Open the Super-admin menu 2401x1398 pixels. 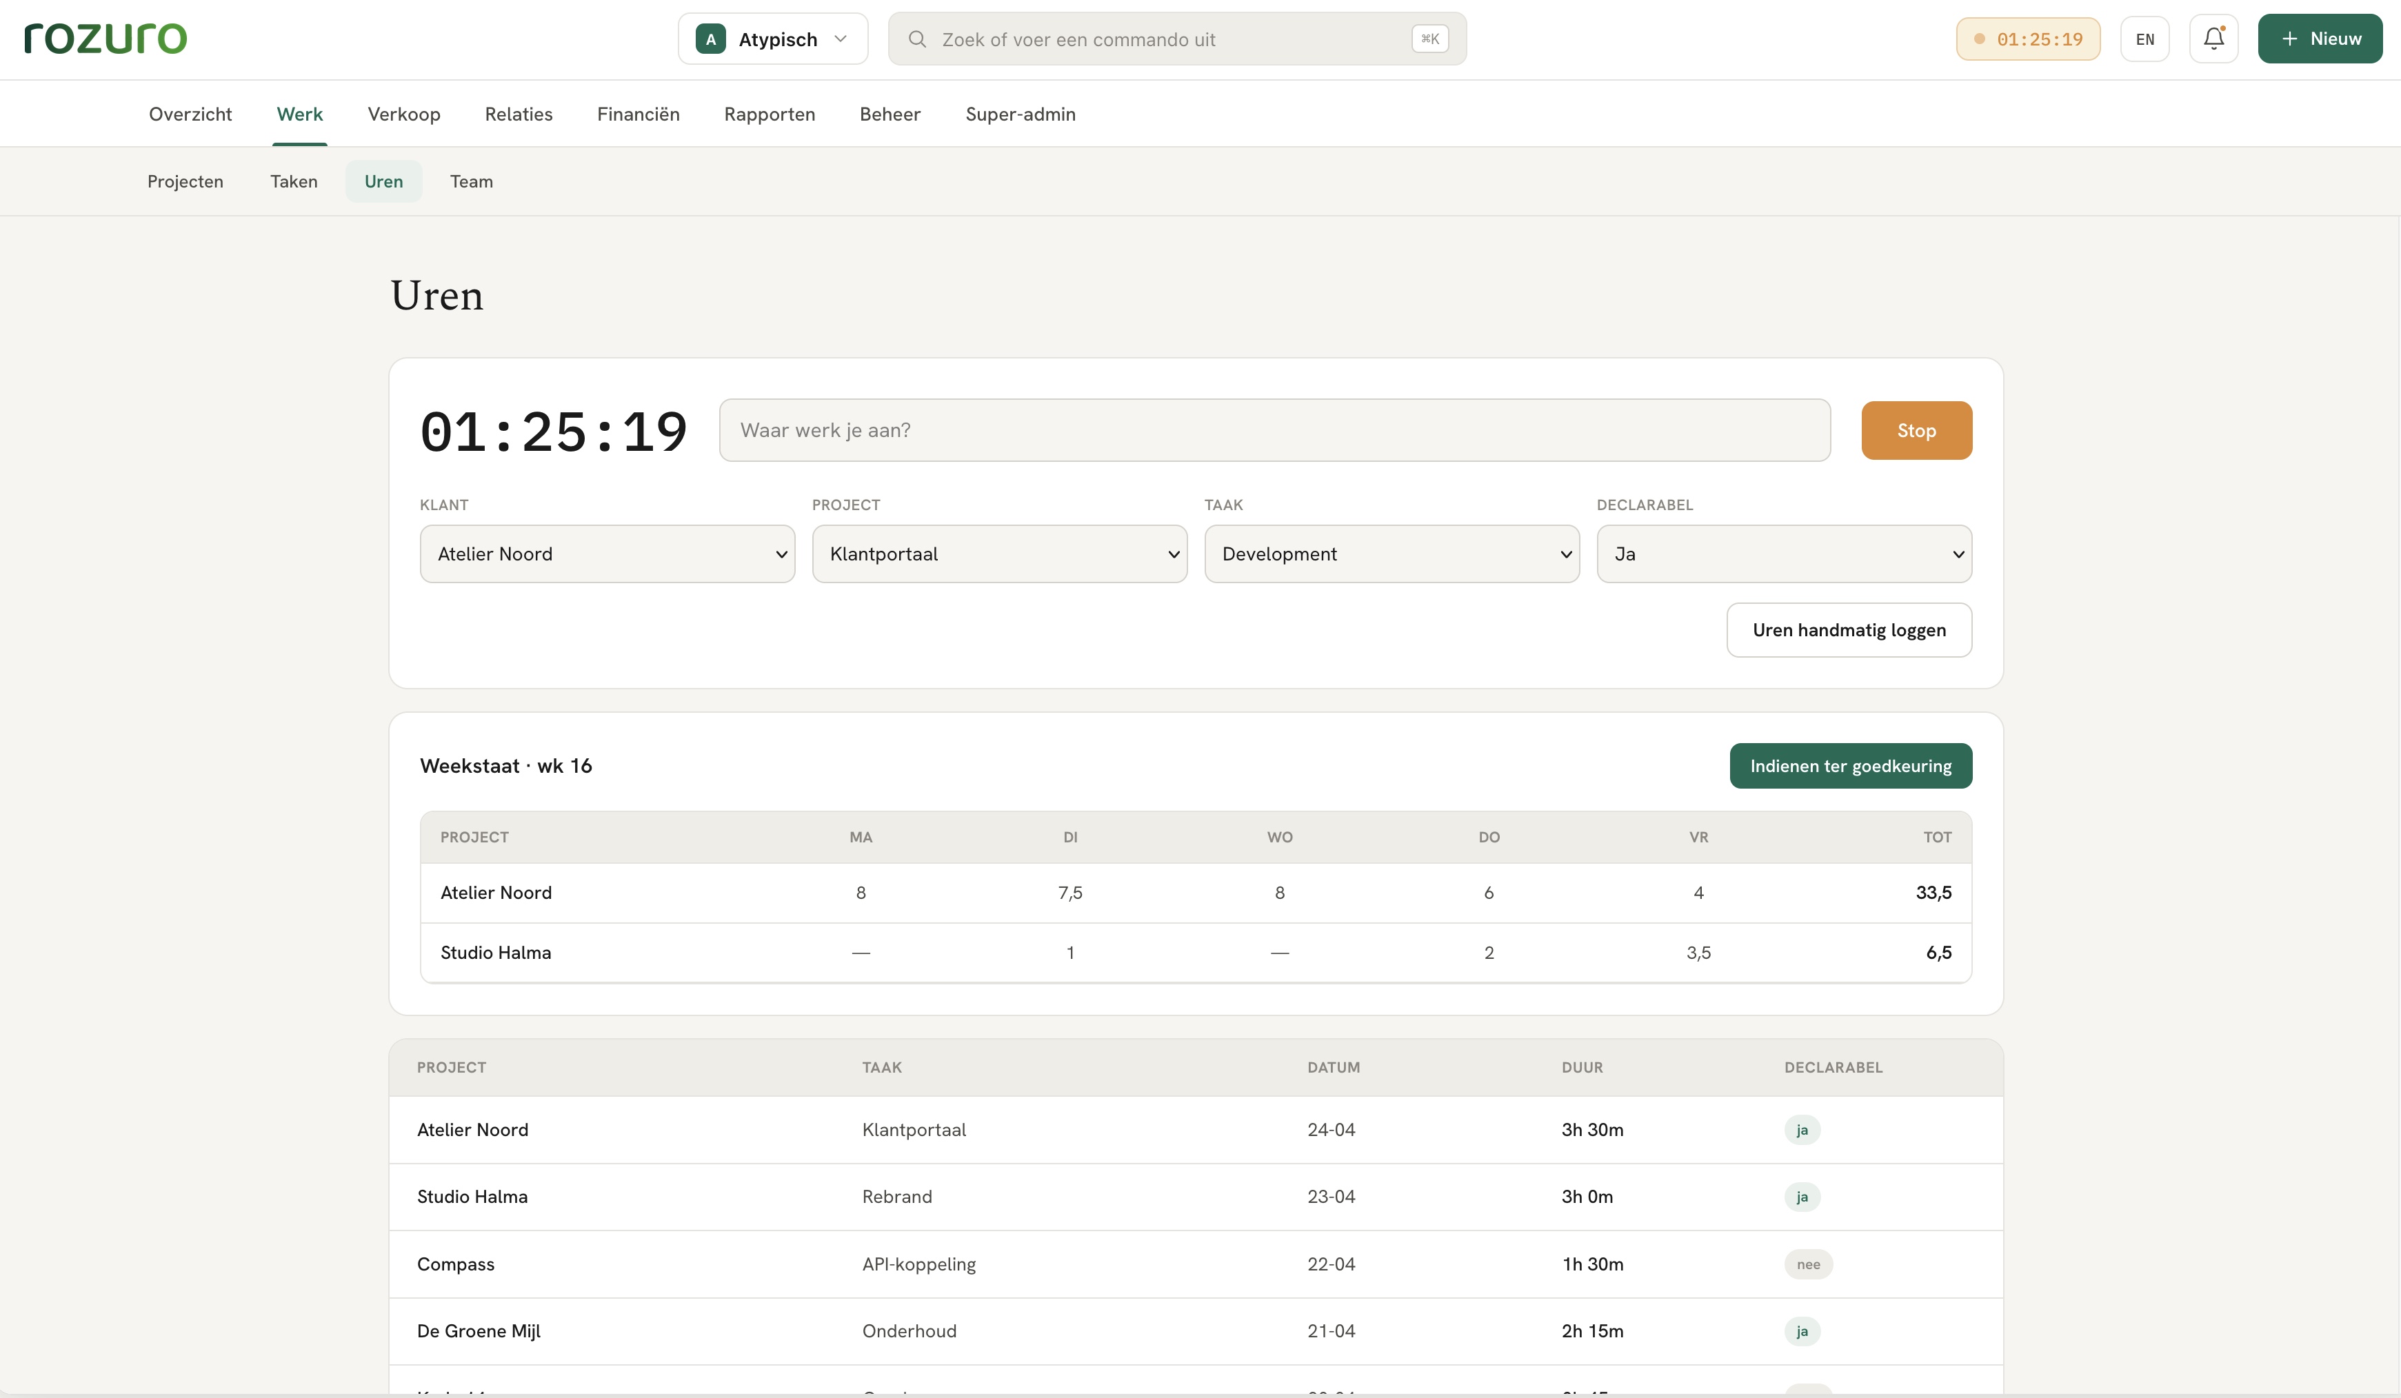pyautogui.click(x=1021, y=114)
